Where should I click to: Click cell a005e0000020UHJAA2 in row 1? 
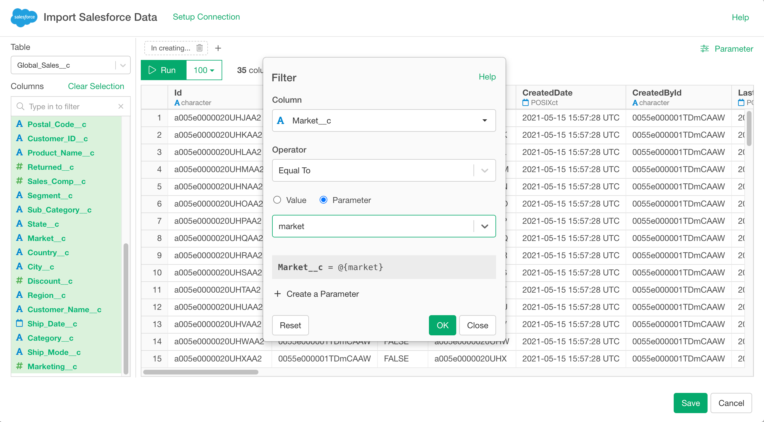[217, 118]
